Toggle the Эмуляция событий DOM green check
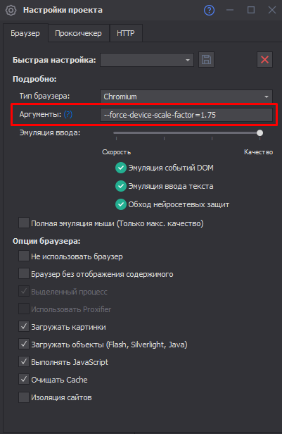Image resolution: width=282 pixels, height=434 pixels. [x=121, y=168]
